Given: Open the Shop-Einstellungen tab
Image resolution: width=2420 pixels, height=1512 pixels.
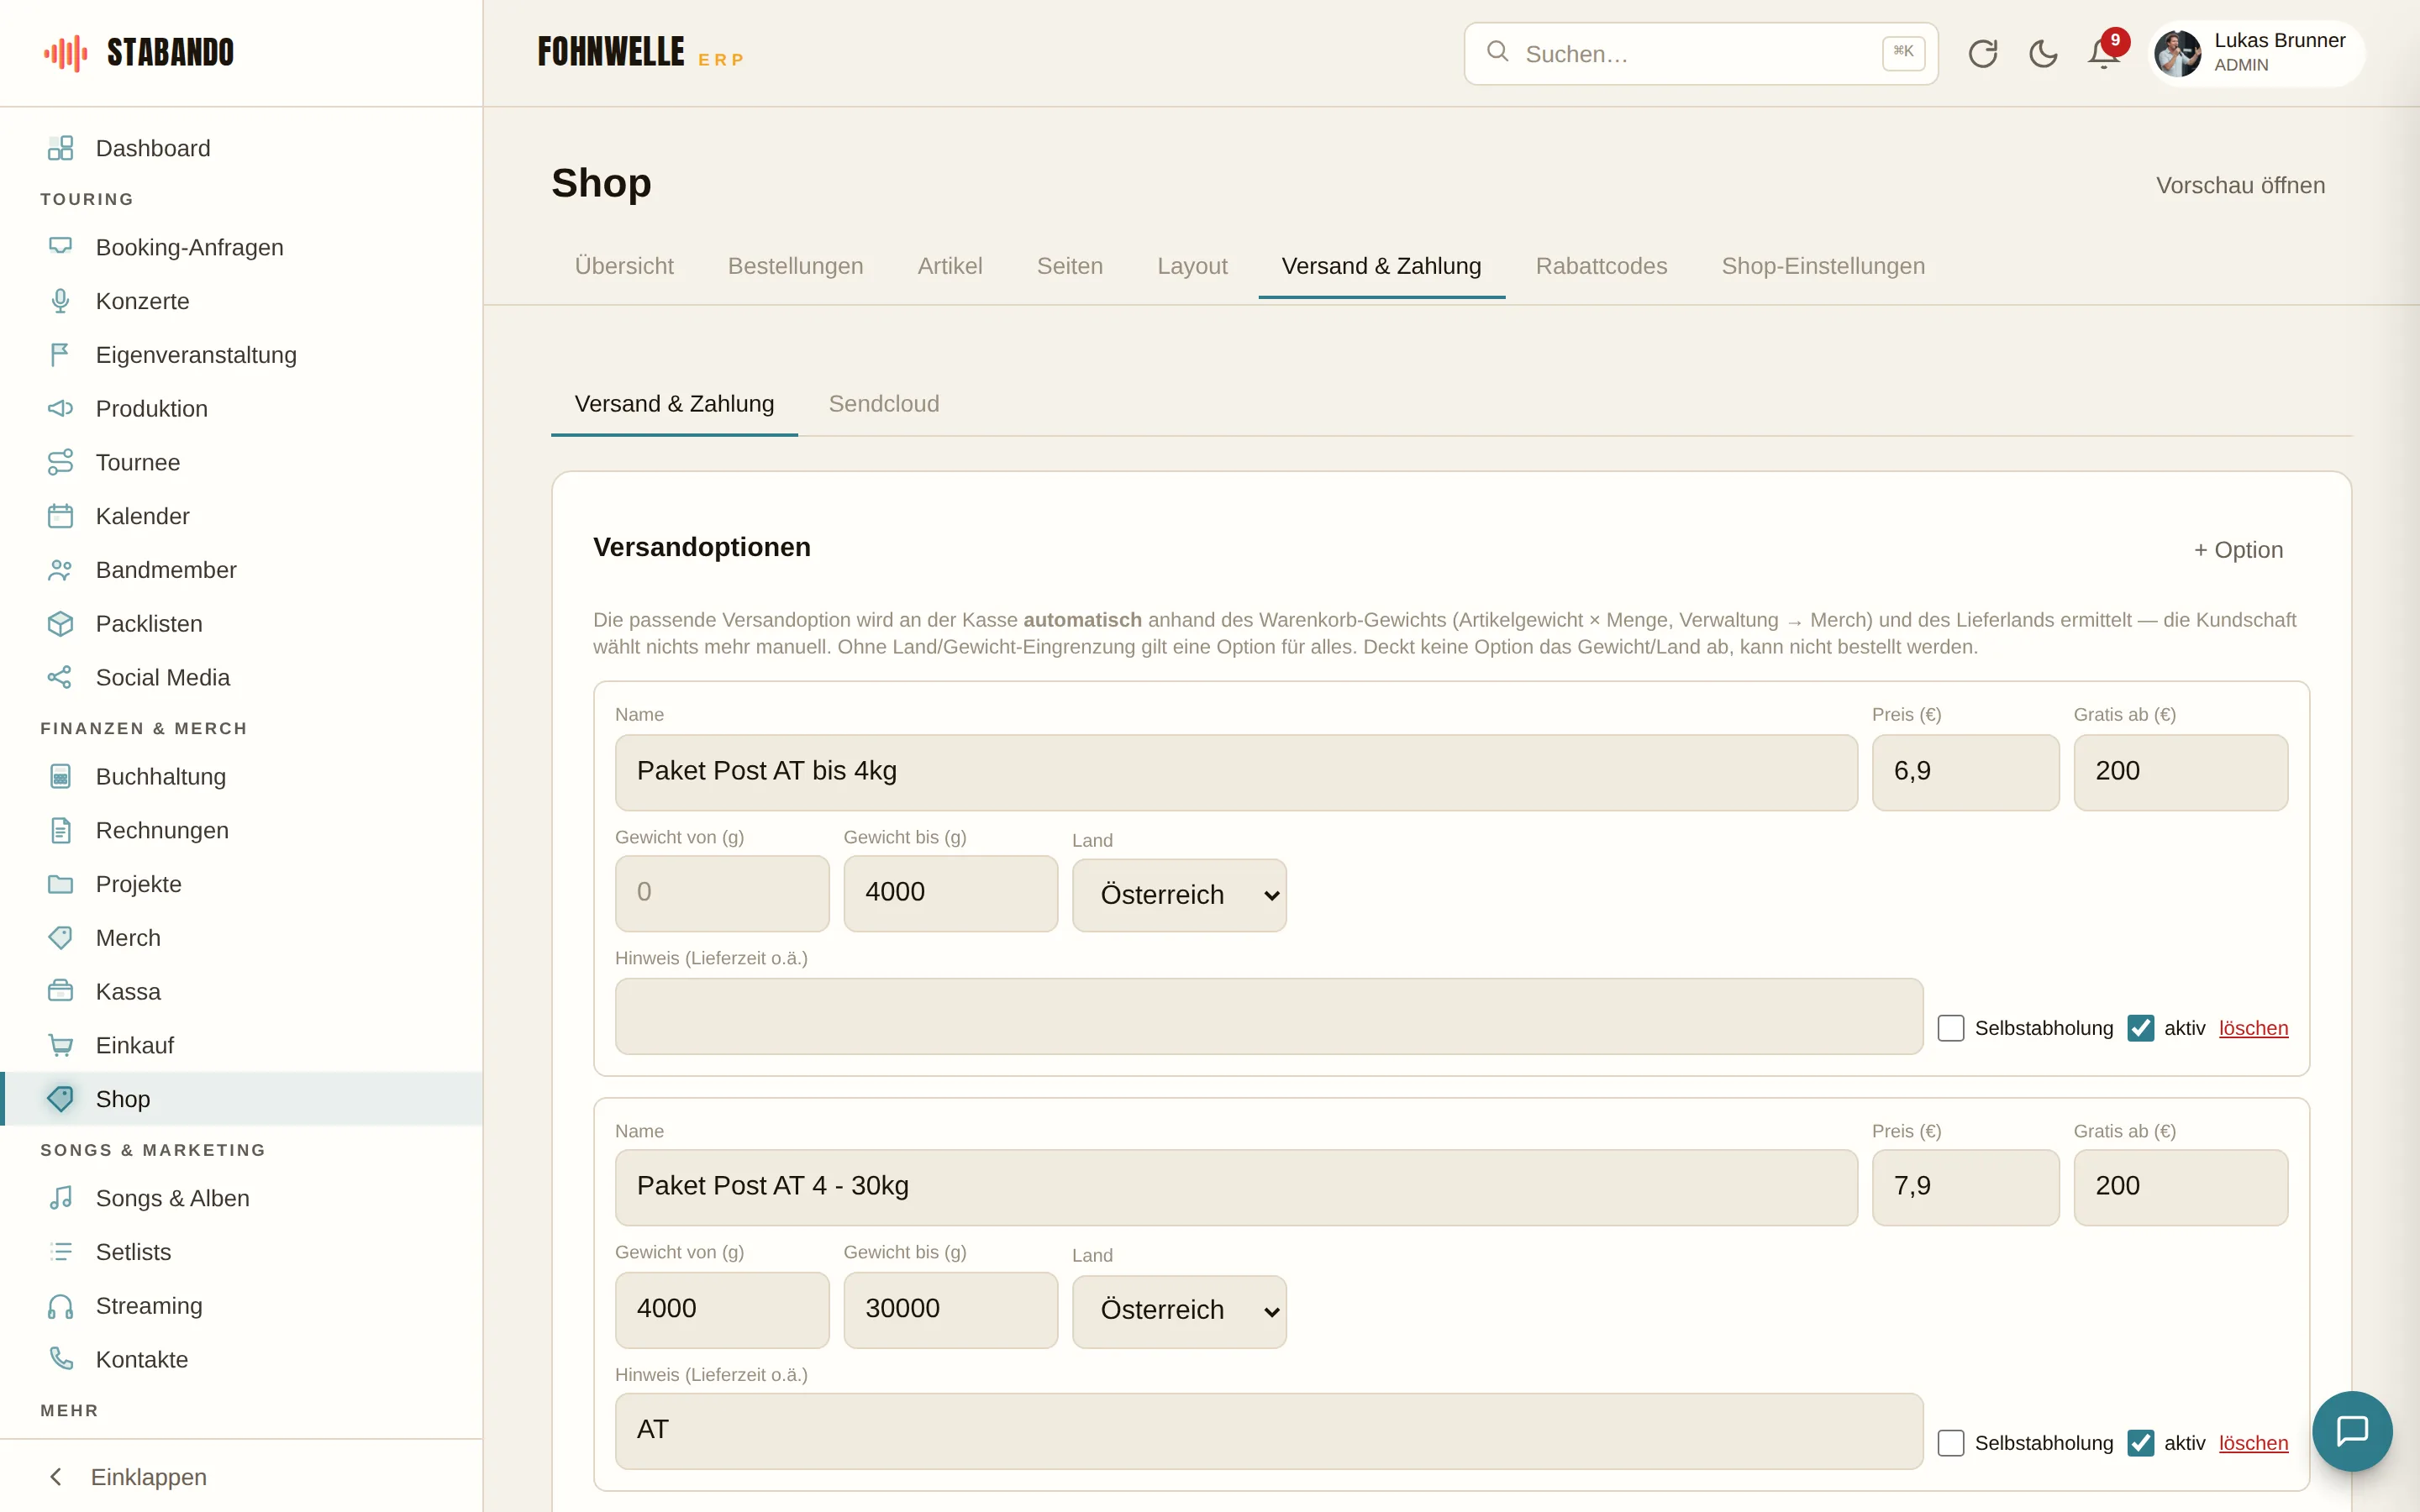Looking at the screenshot, I should pos(1822,266).
